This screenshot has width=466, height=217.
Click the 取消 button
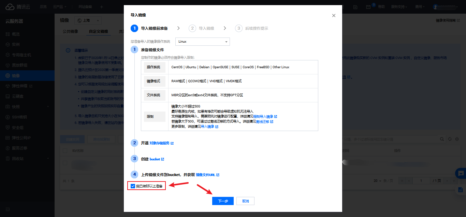tap(246, 201)
